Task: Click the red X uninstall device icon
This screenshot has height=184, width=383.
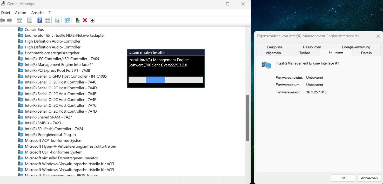Action: [85, 20]
